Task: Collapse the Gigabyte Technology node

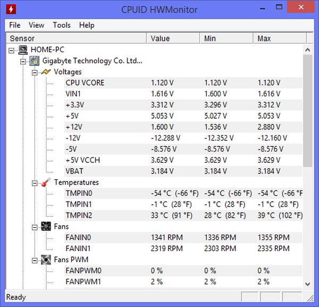Action: [23, 61]
